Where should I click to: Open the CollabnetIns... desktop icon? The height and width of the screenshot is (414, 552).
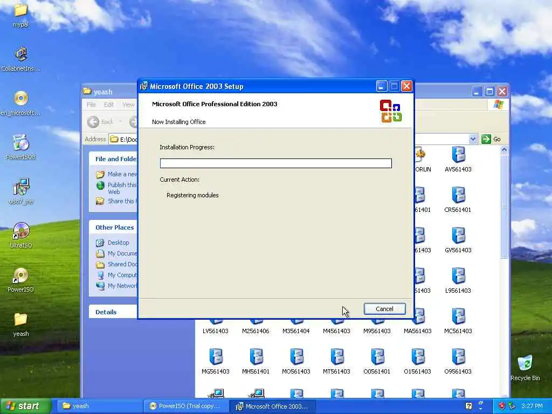click(x=21, y=59)
